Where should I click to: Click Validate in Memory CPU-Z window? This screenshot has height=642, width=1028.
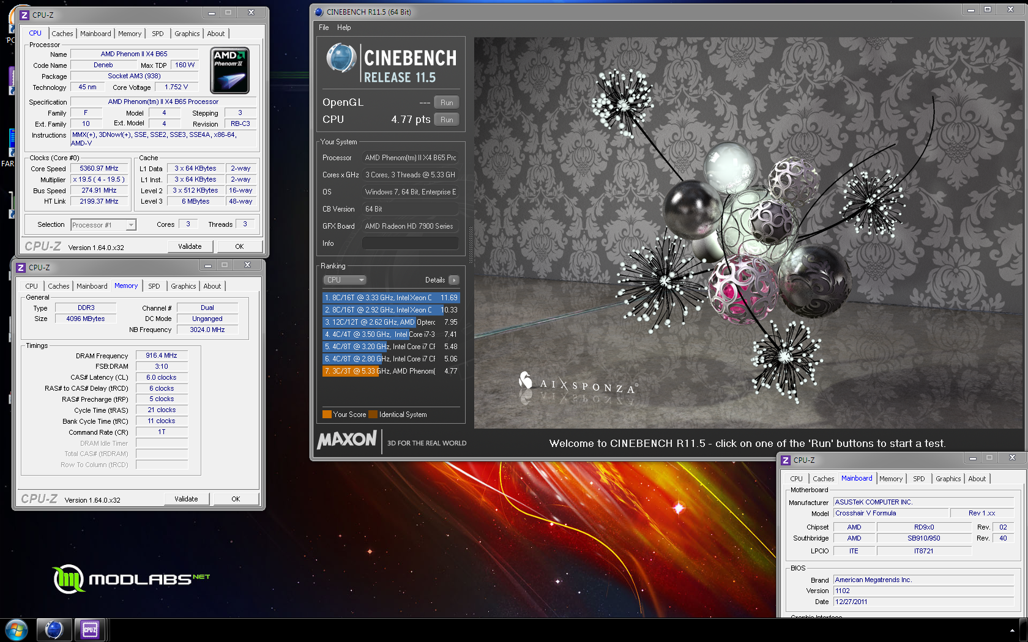click(x=186, y=499)
